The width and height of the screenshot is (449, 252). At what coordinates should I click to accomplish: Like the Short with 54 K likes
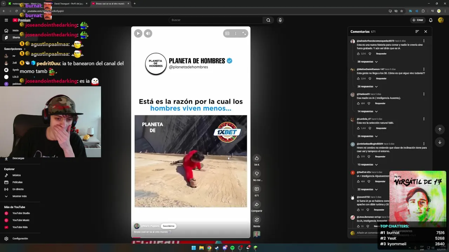(x=257, y=158)
